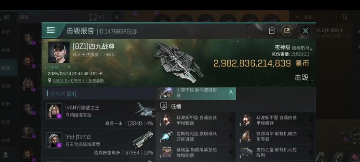The image size is (360, 162).
Task: Click the 联邦海军 舰载机微曲引导器 item icon
Action: [x=246, y=136]
